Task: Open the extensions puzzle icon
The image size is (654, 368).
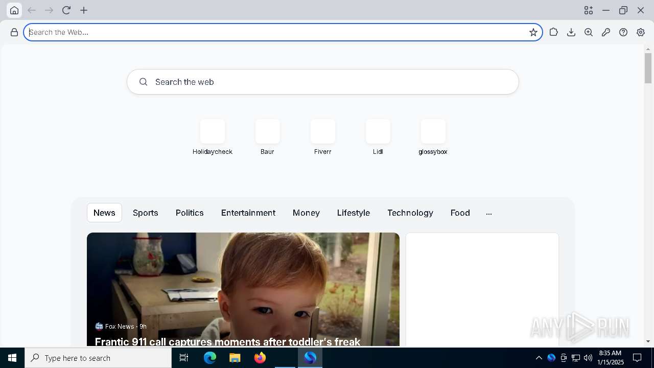Action: 554,32
